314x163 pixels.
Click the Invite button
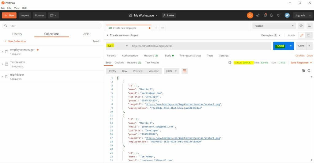[x=169, y=15]
